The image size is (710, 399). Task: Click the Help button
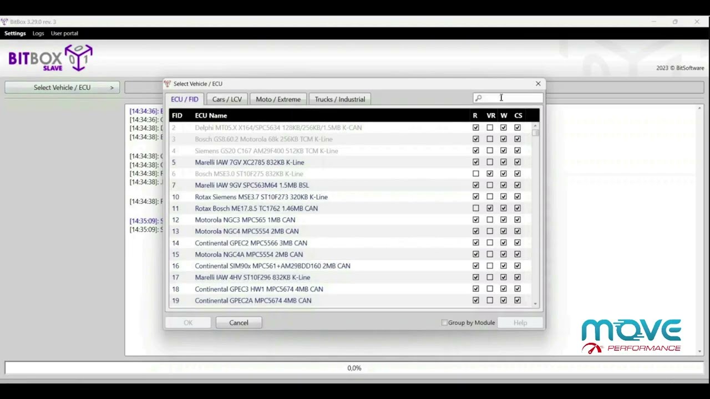coord(520,323)
